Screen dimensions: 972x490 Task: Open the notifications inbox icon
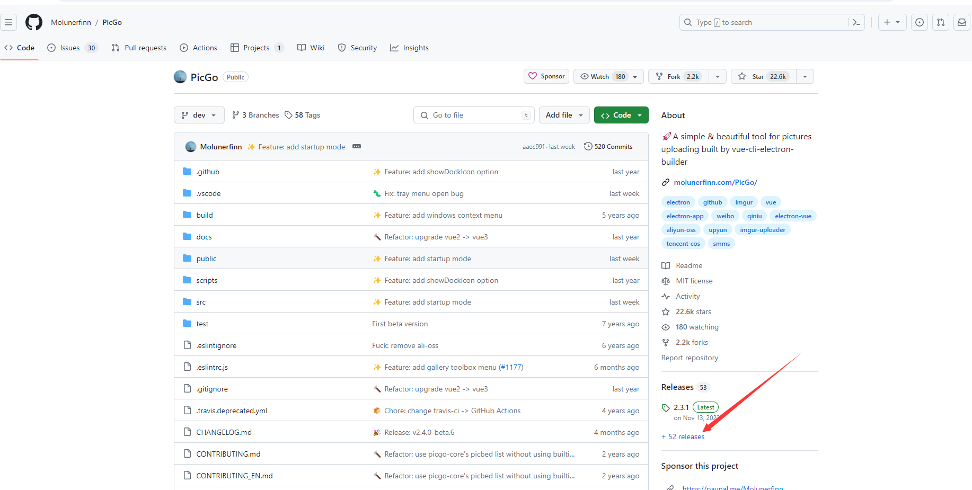tap(962, 22)
